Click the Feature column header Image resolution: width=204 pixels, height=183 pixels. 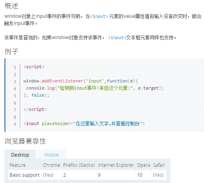click(x=17, y=165)
